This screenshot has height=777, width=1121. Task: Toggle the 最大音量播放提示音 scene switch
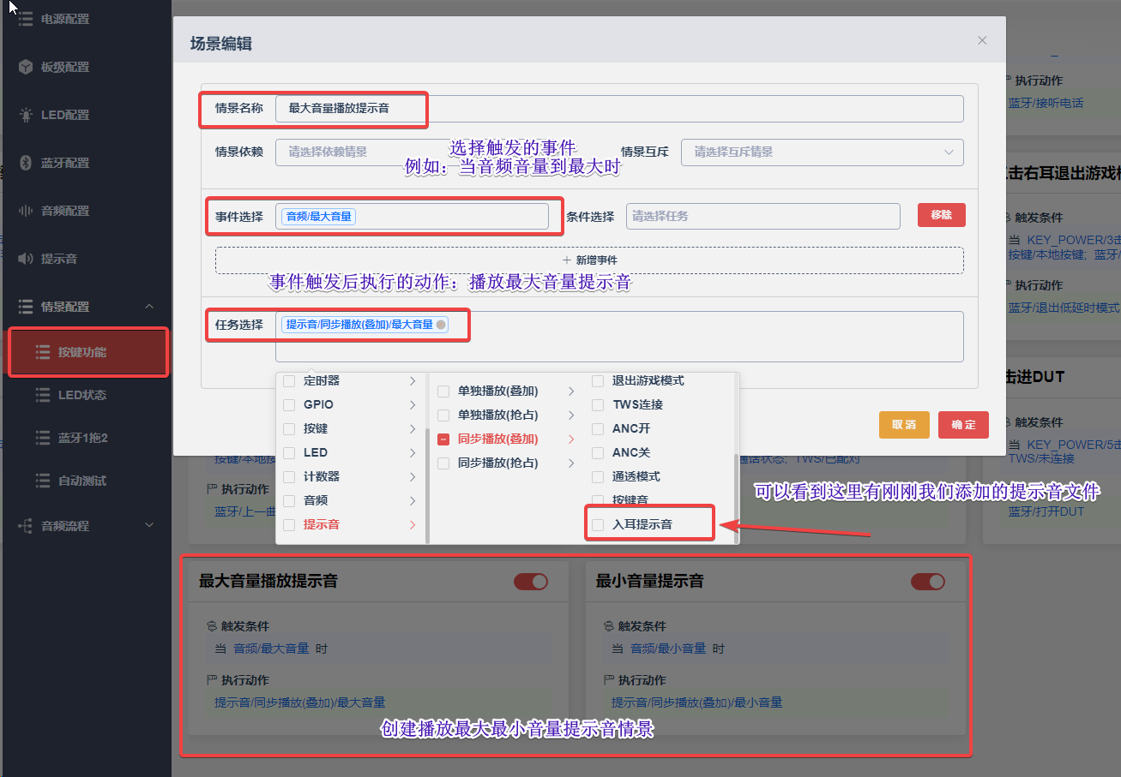531,582
